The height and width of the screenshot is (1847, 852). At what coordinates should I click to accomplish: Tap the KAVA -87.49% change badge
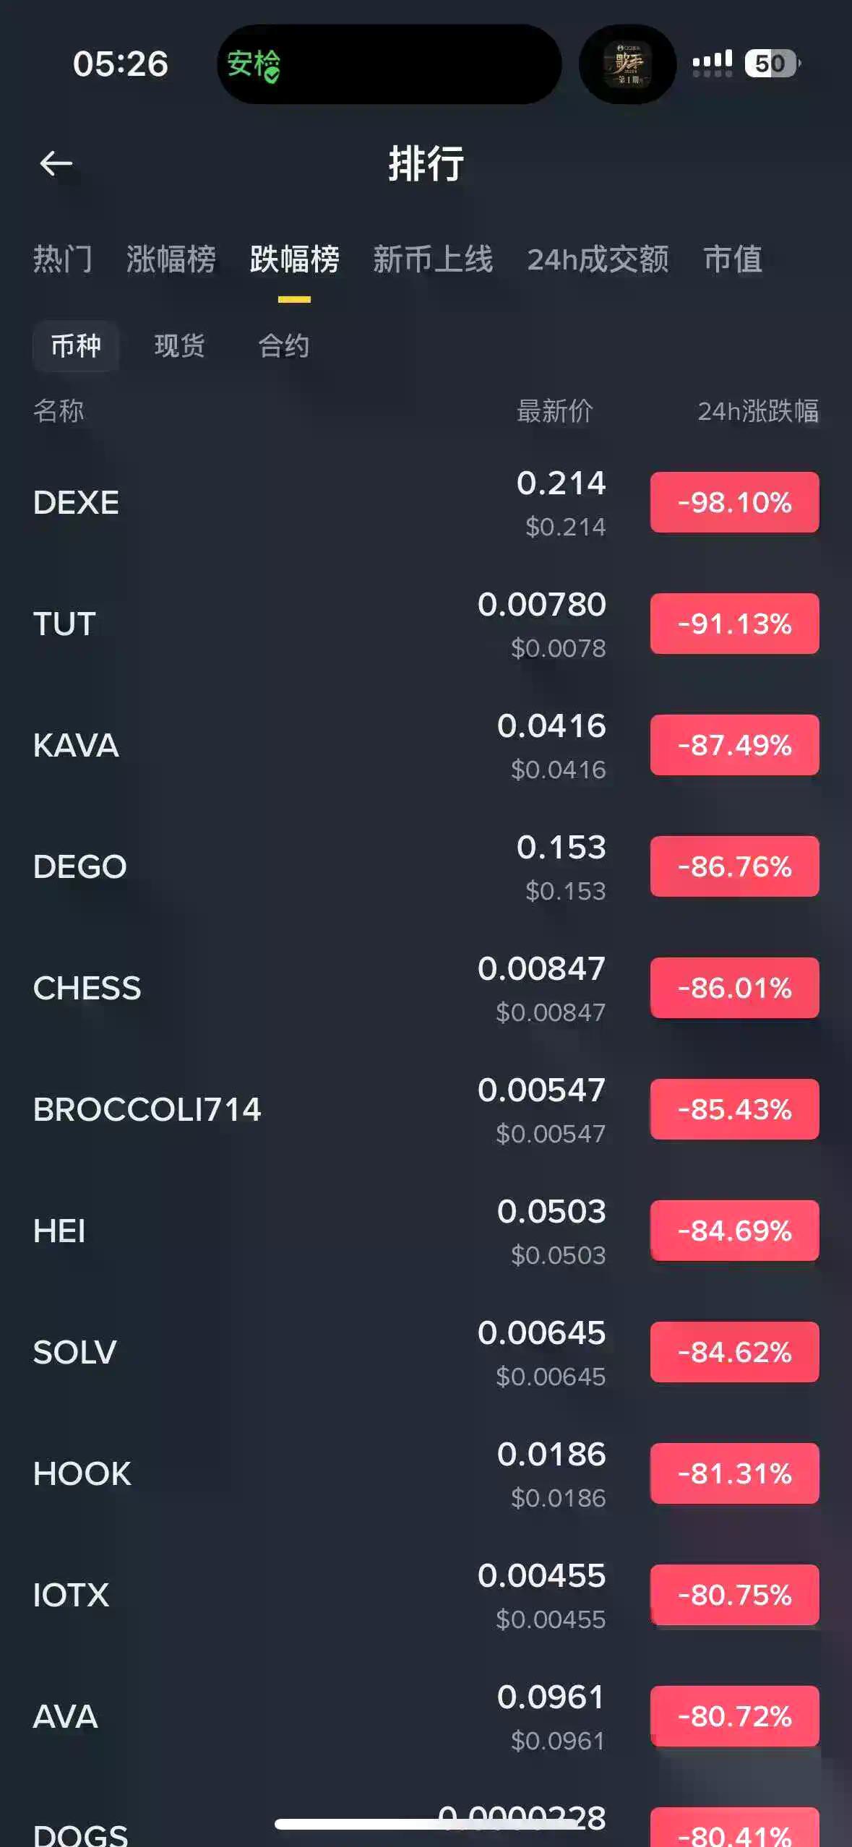[x=734, y=745]
